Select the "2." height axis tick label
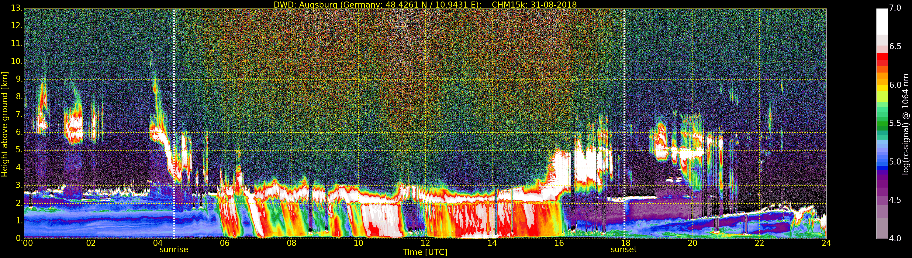 (x=19, y=203)
